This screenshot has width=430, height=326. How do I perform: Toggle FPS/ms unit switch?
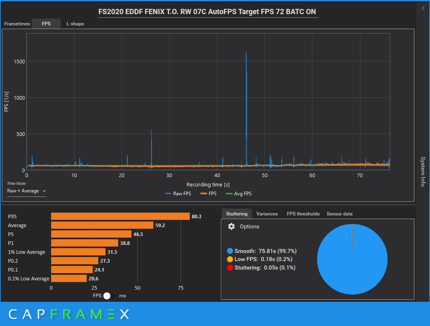[x=109, y=296]
